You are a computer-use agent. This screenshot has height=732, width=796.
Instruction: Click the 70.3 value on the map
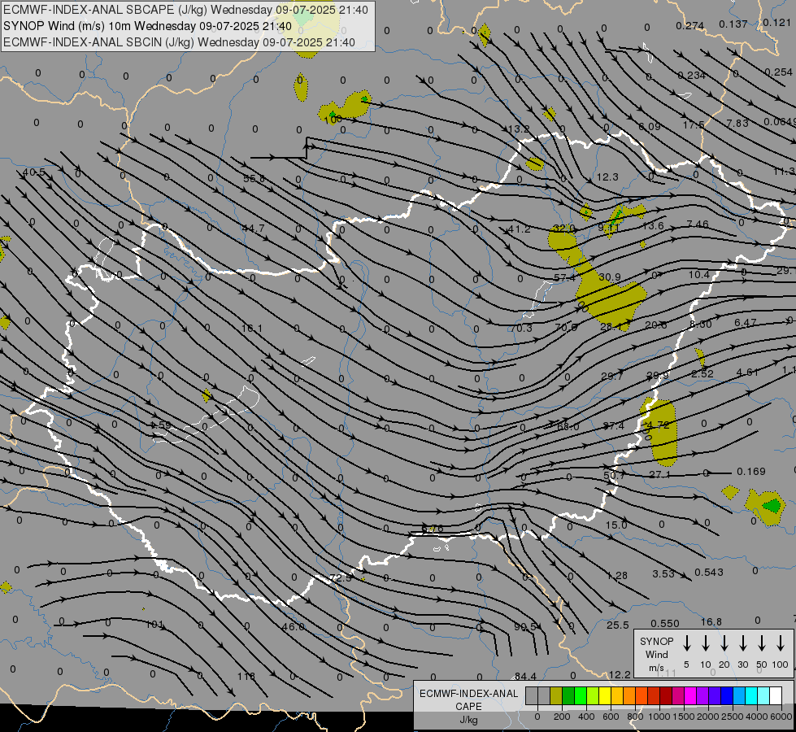coord(521,328)
